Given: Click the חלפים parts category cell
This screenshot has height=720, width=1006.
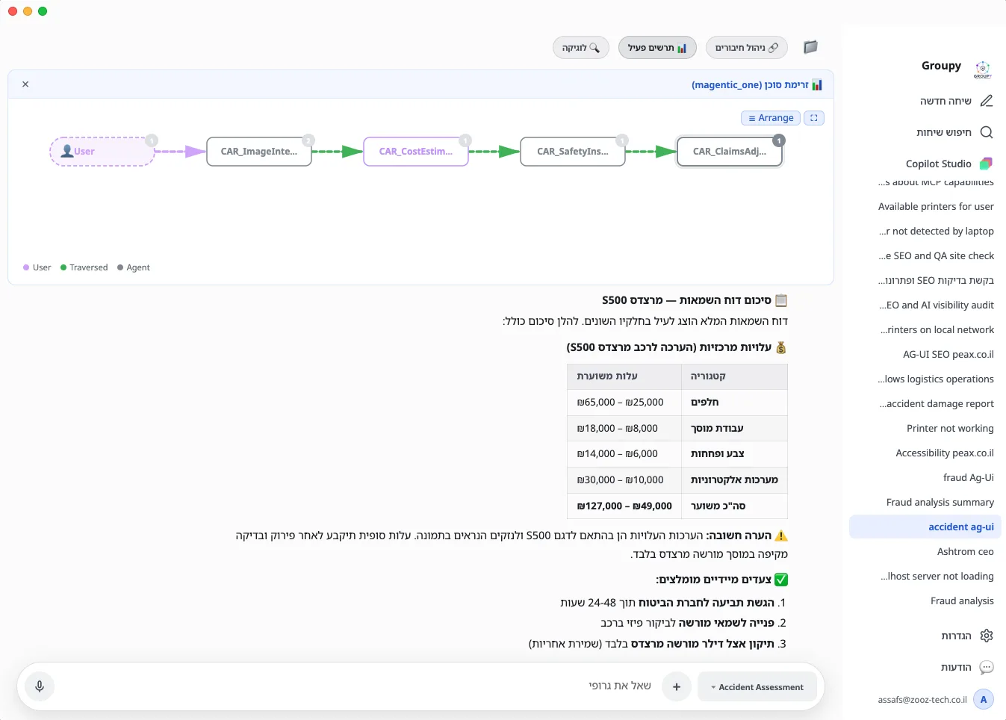Looking at the screenshot, I should 735,403.
